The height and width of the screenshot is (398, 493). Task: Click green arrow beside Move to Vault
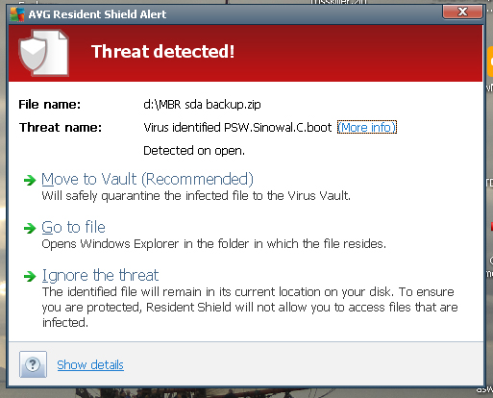tap(30, 180)
